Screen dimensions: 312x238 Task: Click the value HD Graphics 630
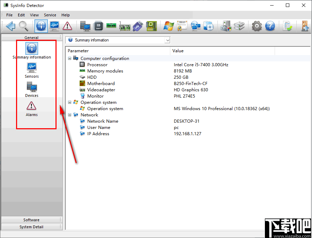[191, 90]
